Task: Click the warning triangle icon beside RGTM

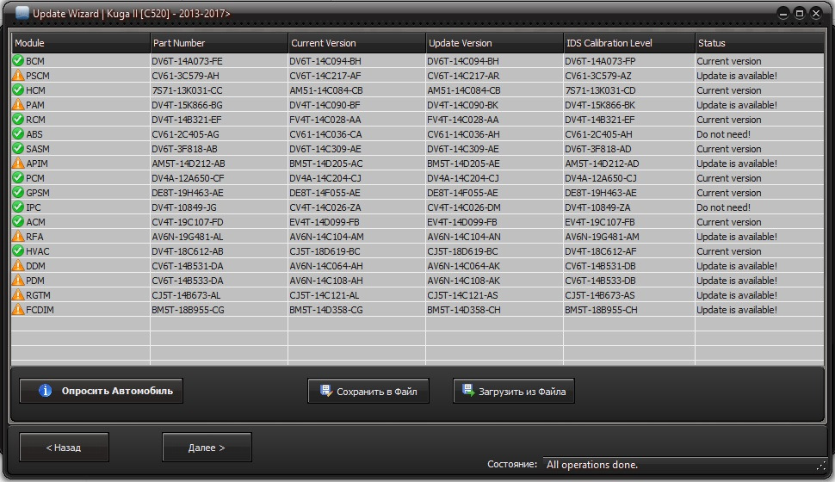Action: click(18, 294)
